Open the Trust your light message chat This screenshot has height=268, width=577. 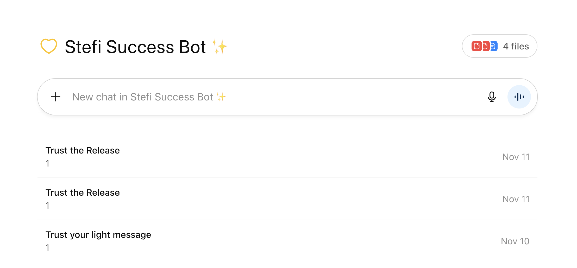click(x=98, y=235)
